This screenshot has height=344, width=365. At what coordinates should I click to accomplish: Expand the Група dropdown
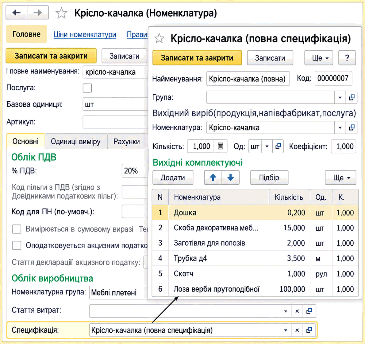pos(340,97)
